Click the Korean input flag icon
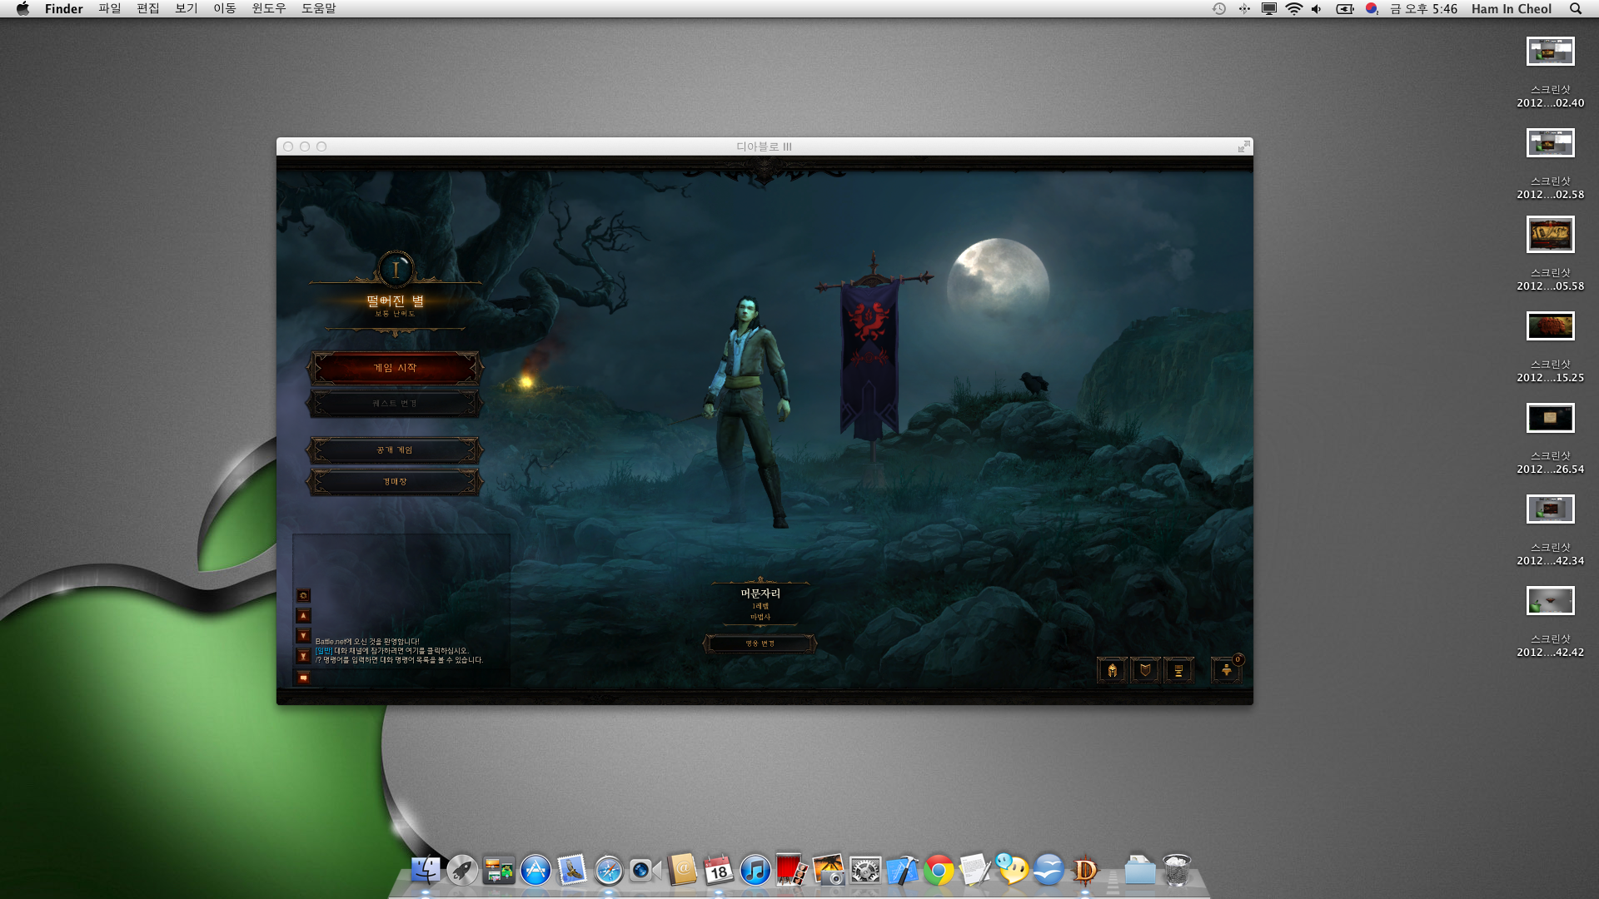This screenshot has width=1599, height=899. 1371,8
